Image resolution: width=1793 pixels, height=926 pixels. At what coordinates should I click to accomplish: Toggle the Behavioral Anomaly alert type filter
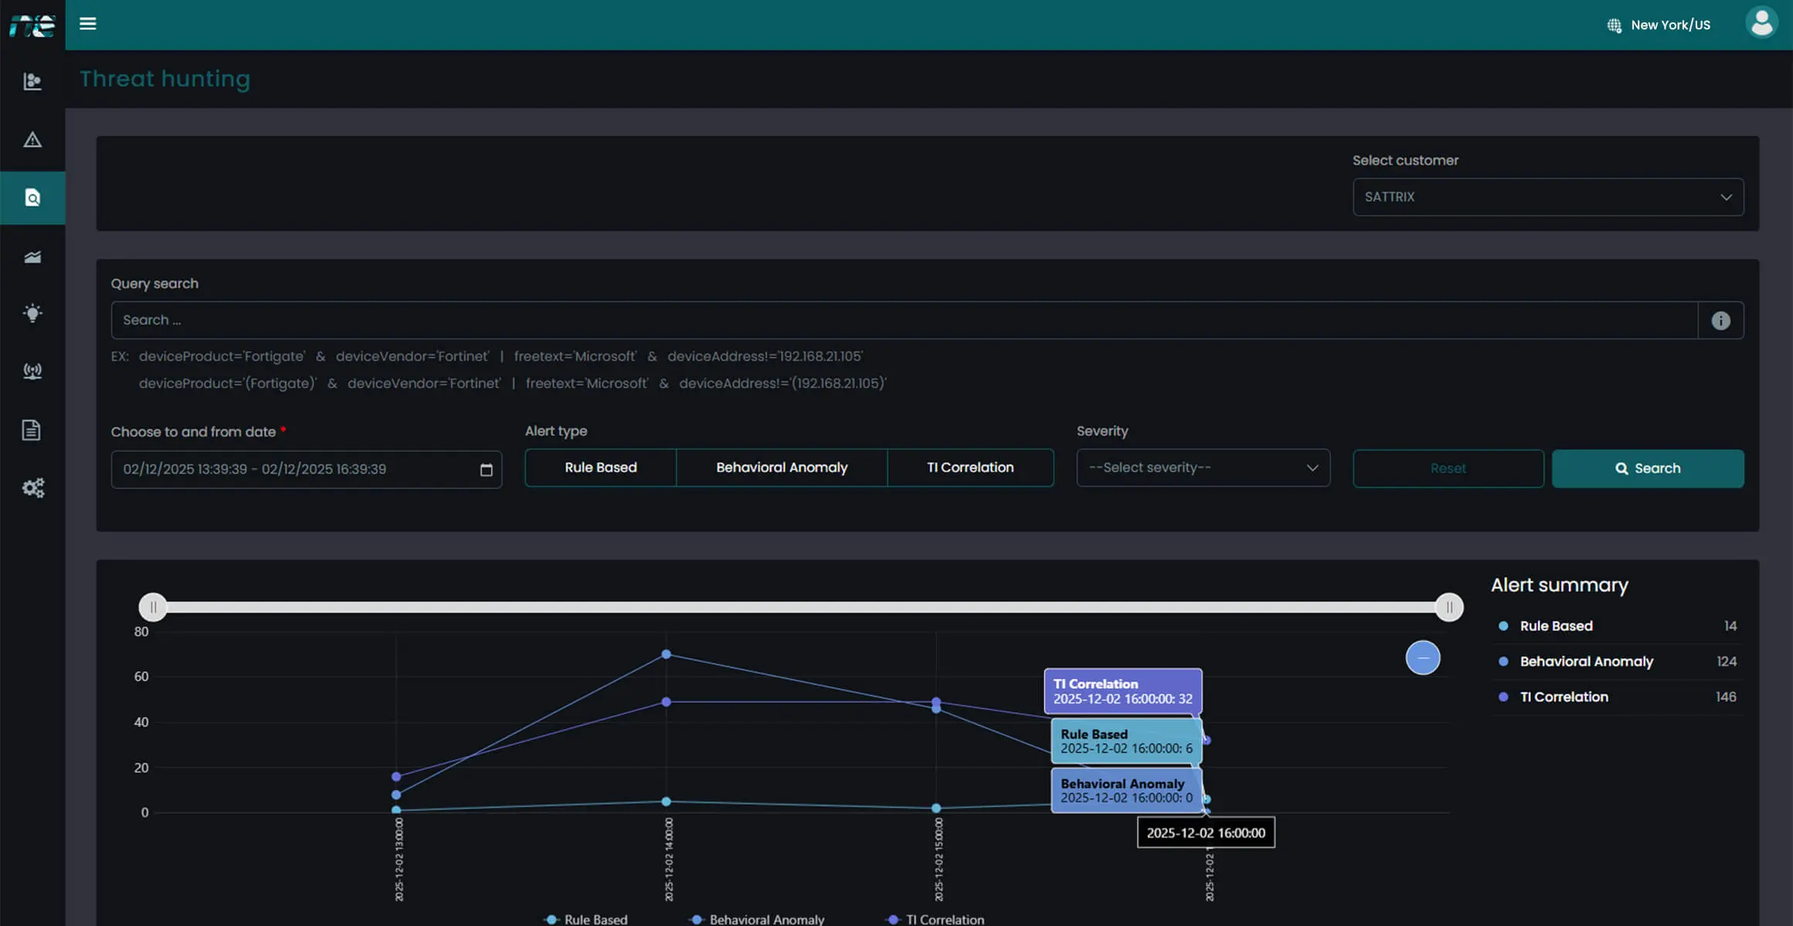(x=781, y=468)
